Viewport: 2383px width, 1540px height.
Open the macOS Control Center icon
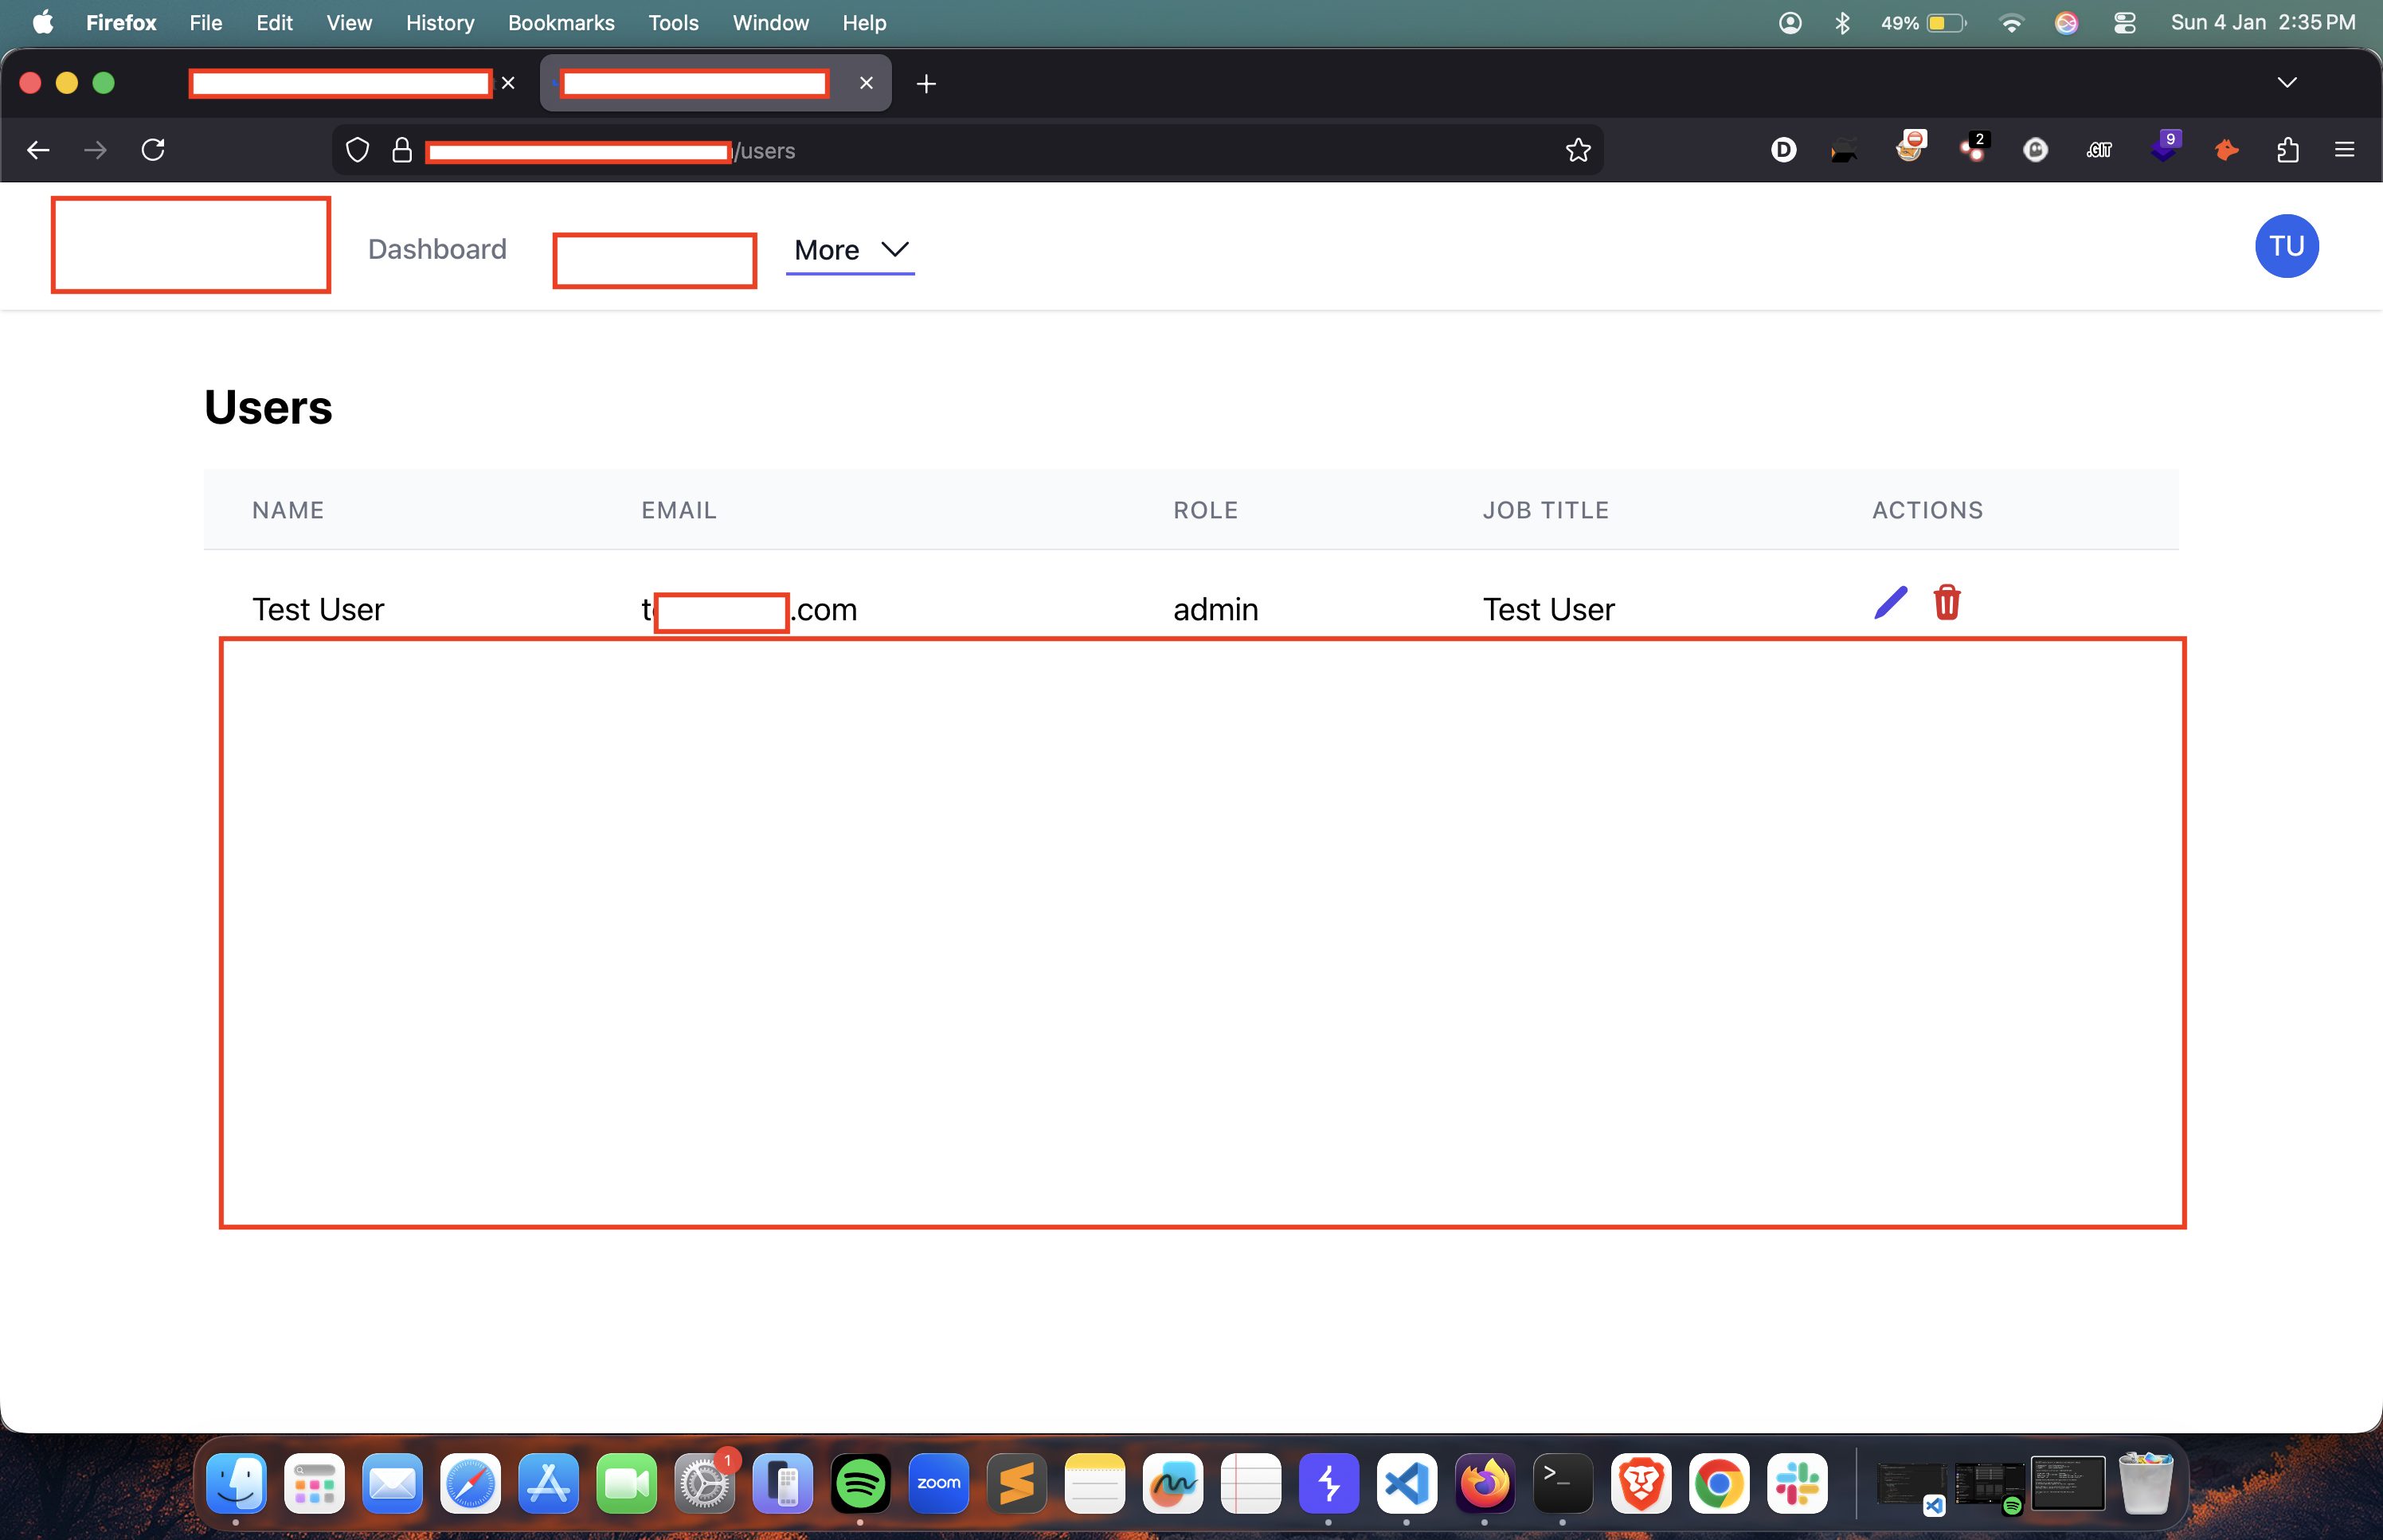2125,22
